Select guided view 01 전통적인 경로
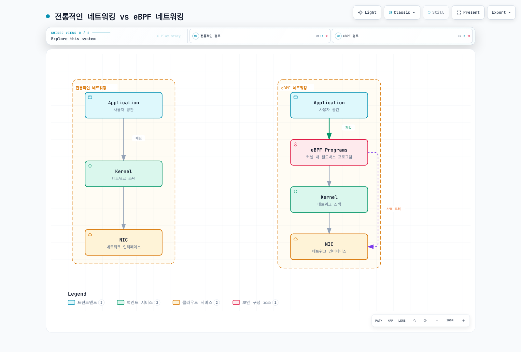Image resolution: width=521 pixels, height=352 pixels. [260, 36]
